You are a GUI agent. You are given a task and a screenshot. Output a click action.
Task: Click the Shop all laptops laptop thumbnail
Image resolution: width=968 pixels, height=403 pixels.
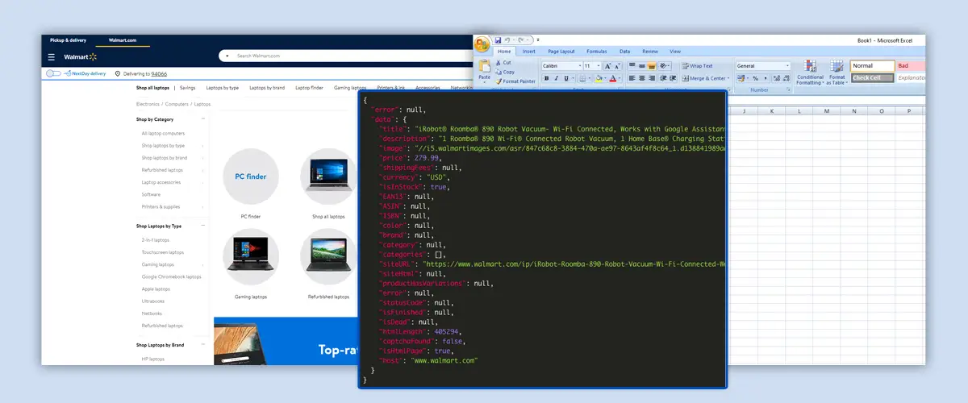pos(328,177)
